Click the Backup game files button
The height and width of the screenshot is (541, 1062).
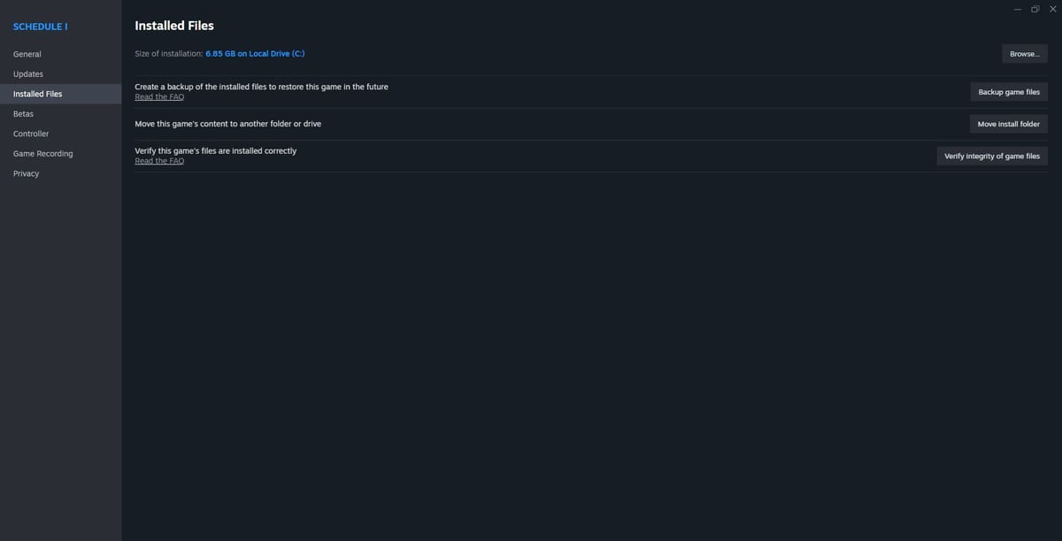point(1009,91)
